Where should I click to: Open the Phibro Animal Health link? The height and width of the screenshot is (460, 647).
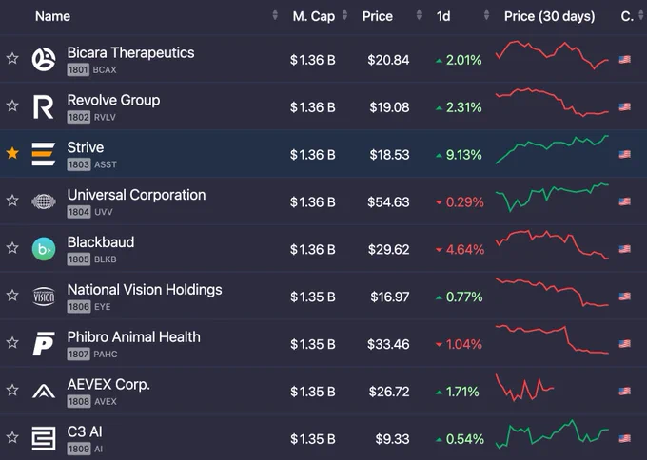pos(134,336)
